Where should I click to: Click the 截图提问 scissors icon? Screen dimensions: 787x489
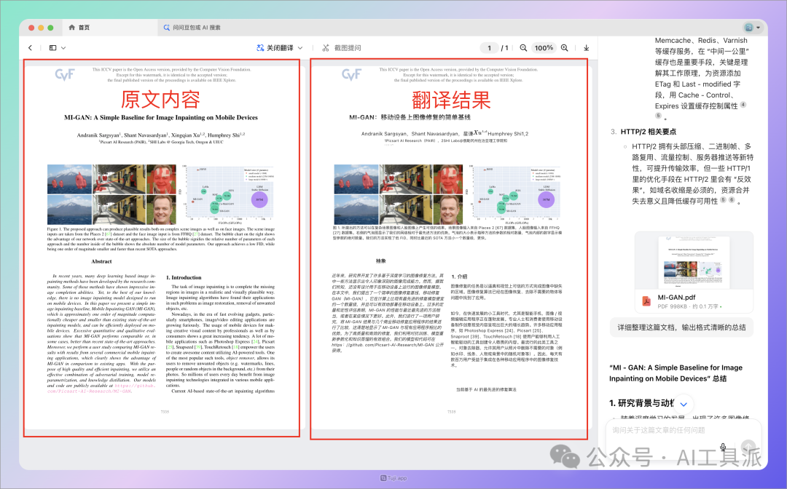[326, 48]
